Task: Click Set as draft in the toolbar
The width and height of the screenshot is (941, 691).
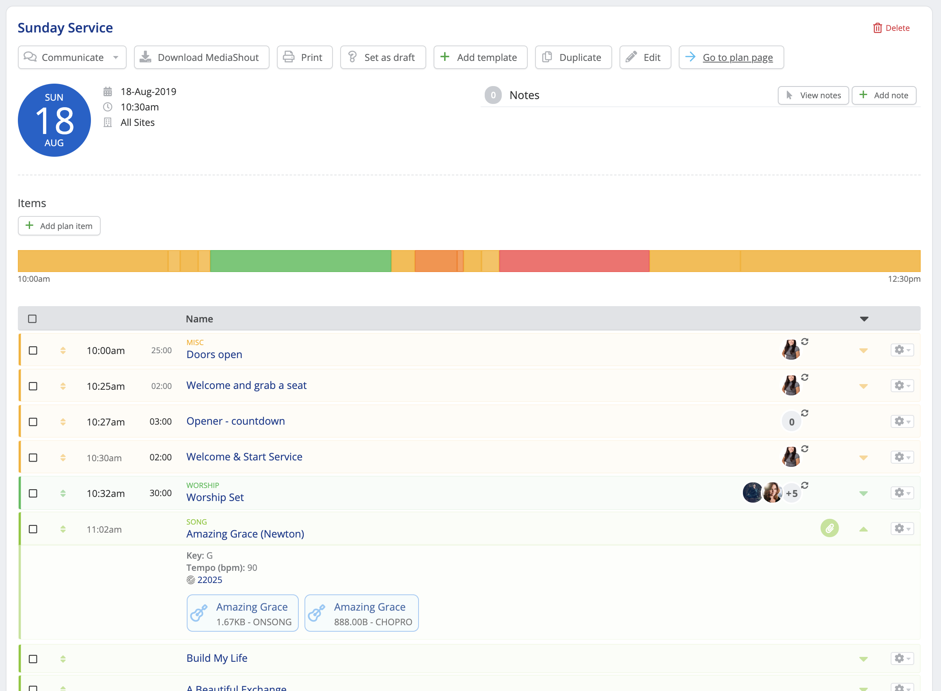Action: pos(383,57)
